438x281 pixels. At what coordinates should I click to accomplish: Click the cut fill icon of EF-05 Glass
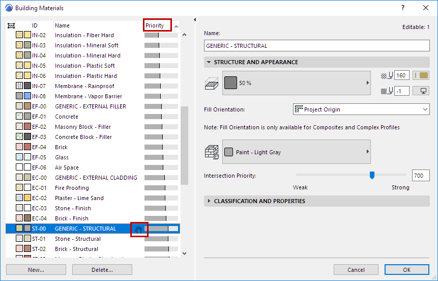(19, 157)
